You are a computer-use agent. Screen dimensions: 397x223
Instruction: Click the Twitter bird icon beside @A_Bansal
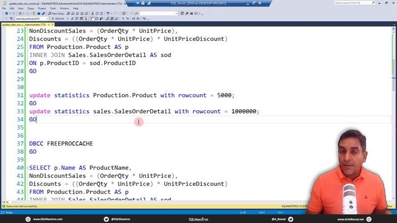(x=291, y=219)
